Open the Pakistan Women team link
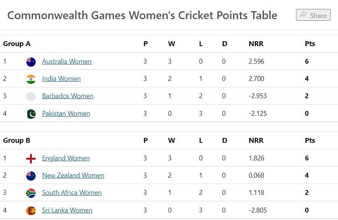This screenshot has width=338, height=220. (x=66, y=114)
